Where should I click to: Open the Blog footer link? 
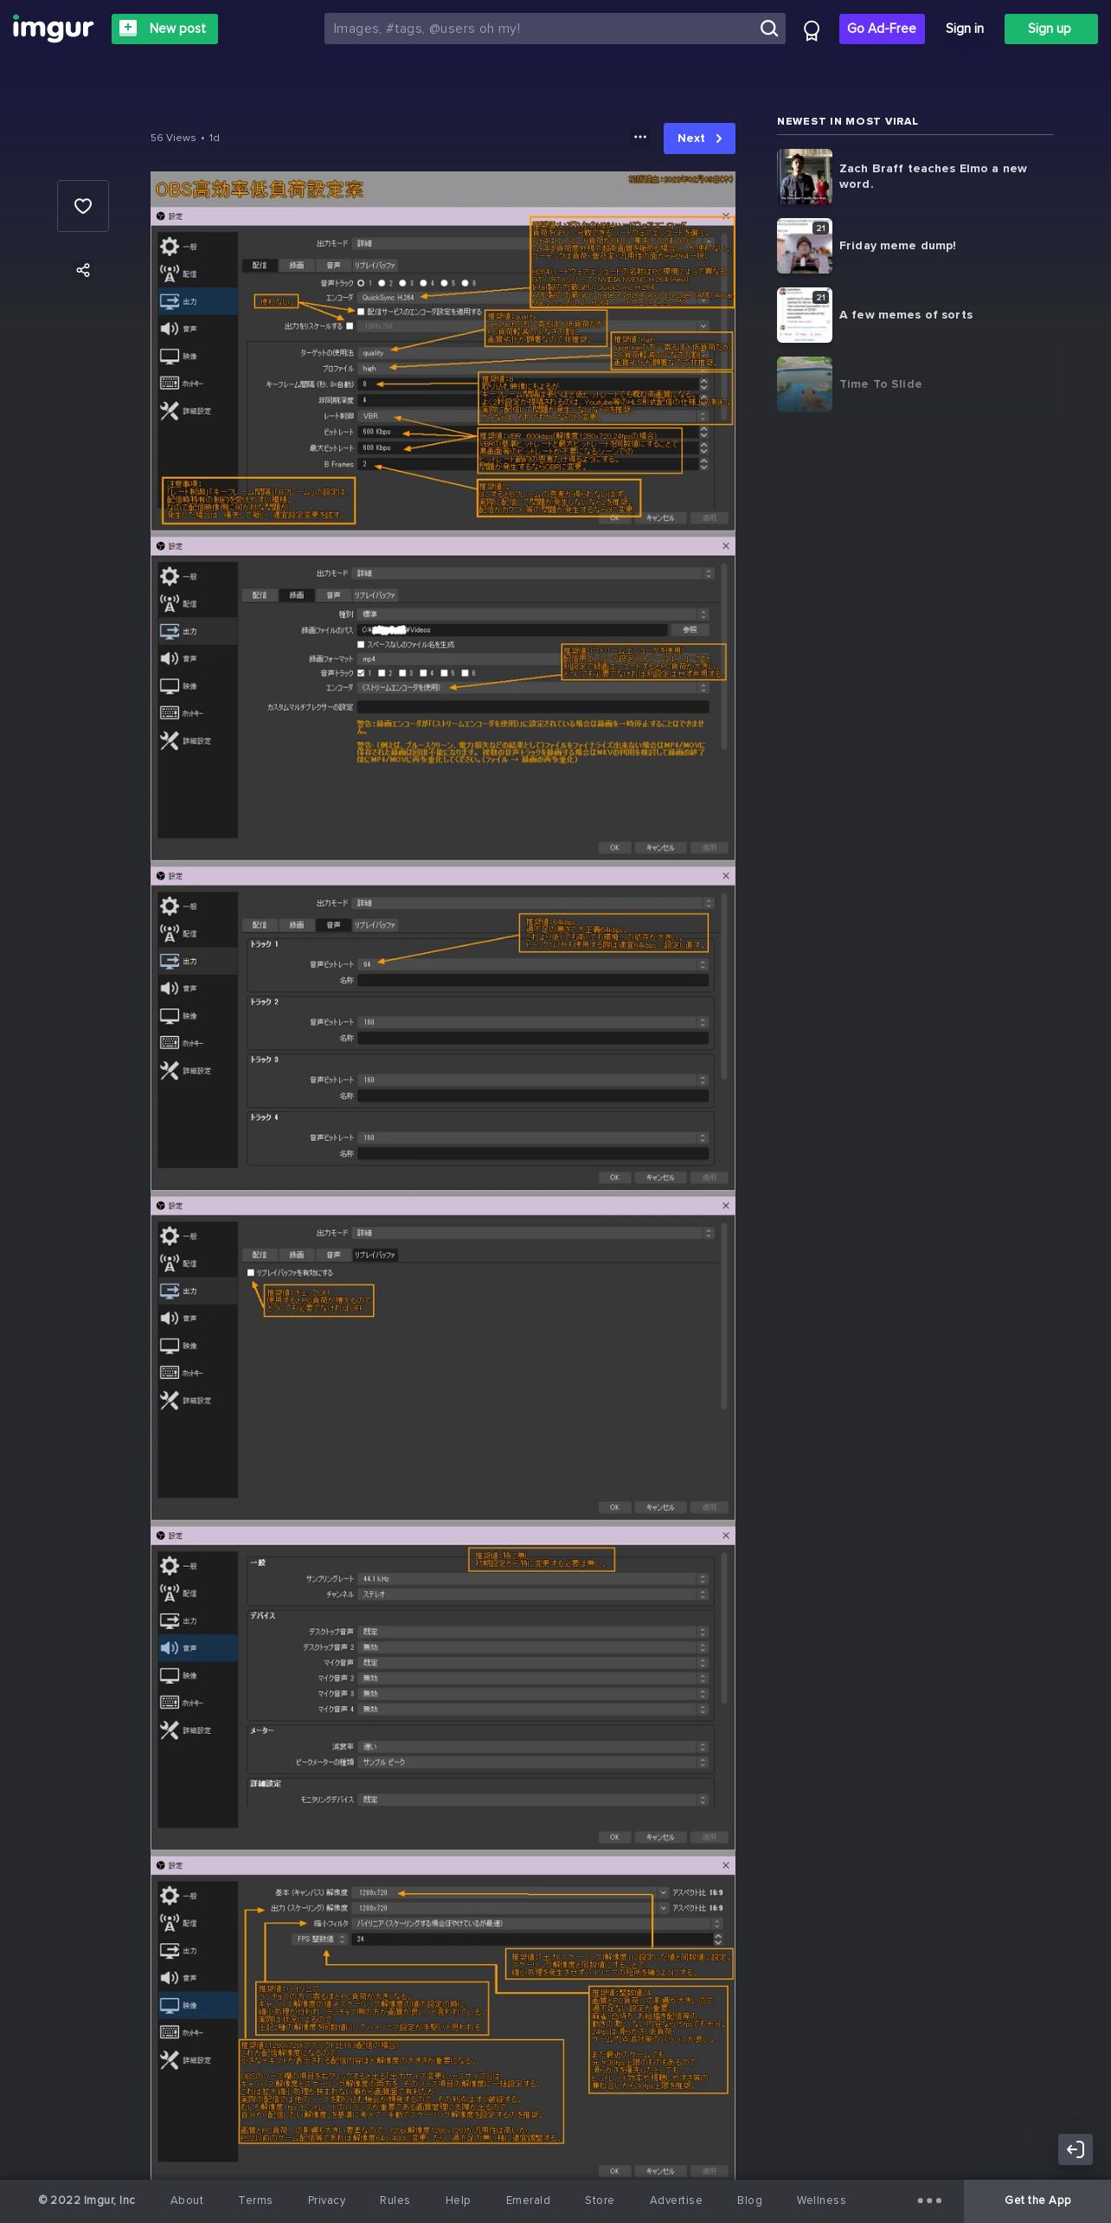[x=749, y=2200]
